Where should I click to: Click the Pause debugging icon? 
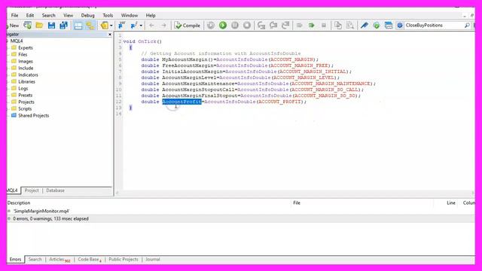235,25
